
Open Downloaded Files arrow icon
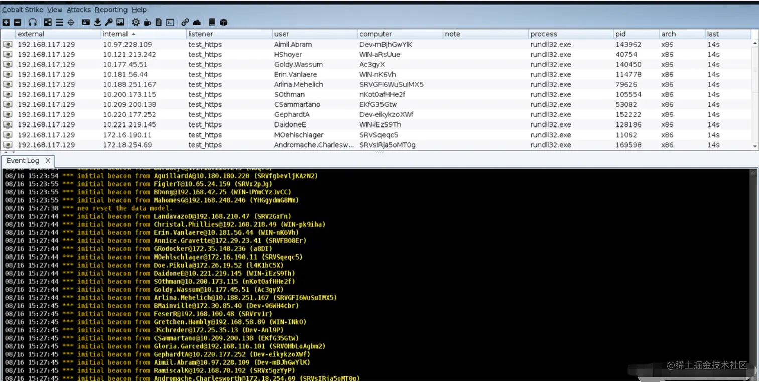click(x=97, y=22)
